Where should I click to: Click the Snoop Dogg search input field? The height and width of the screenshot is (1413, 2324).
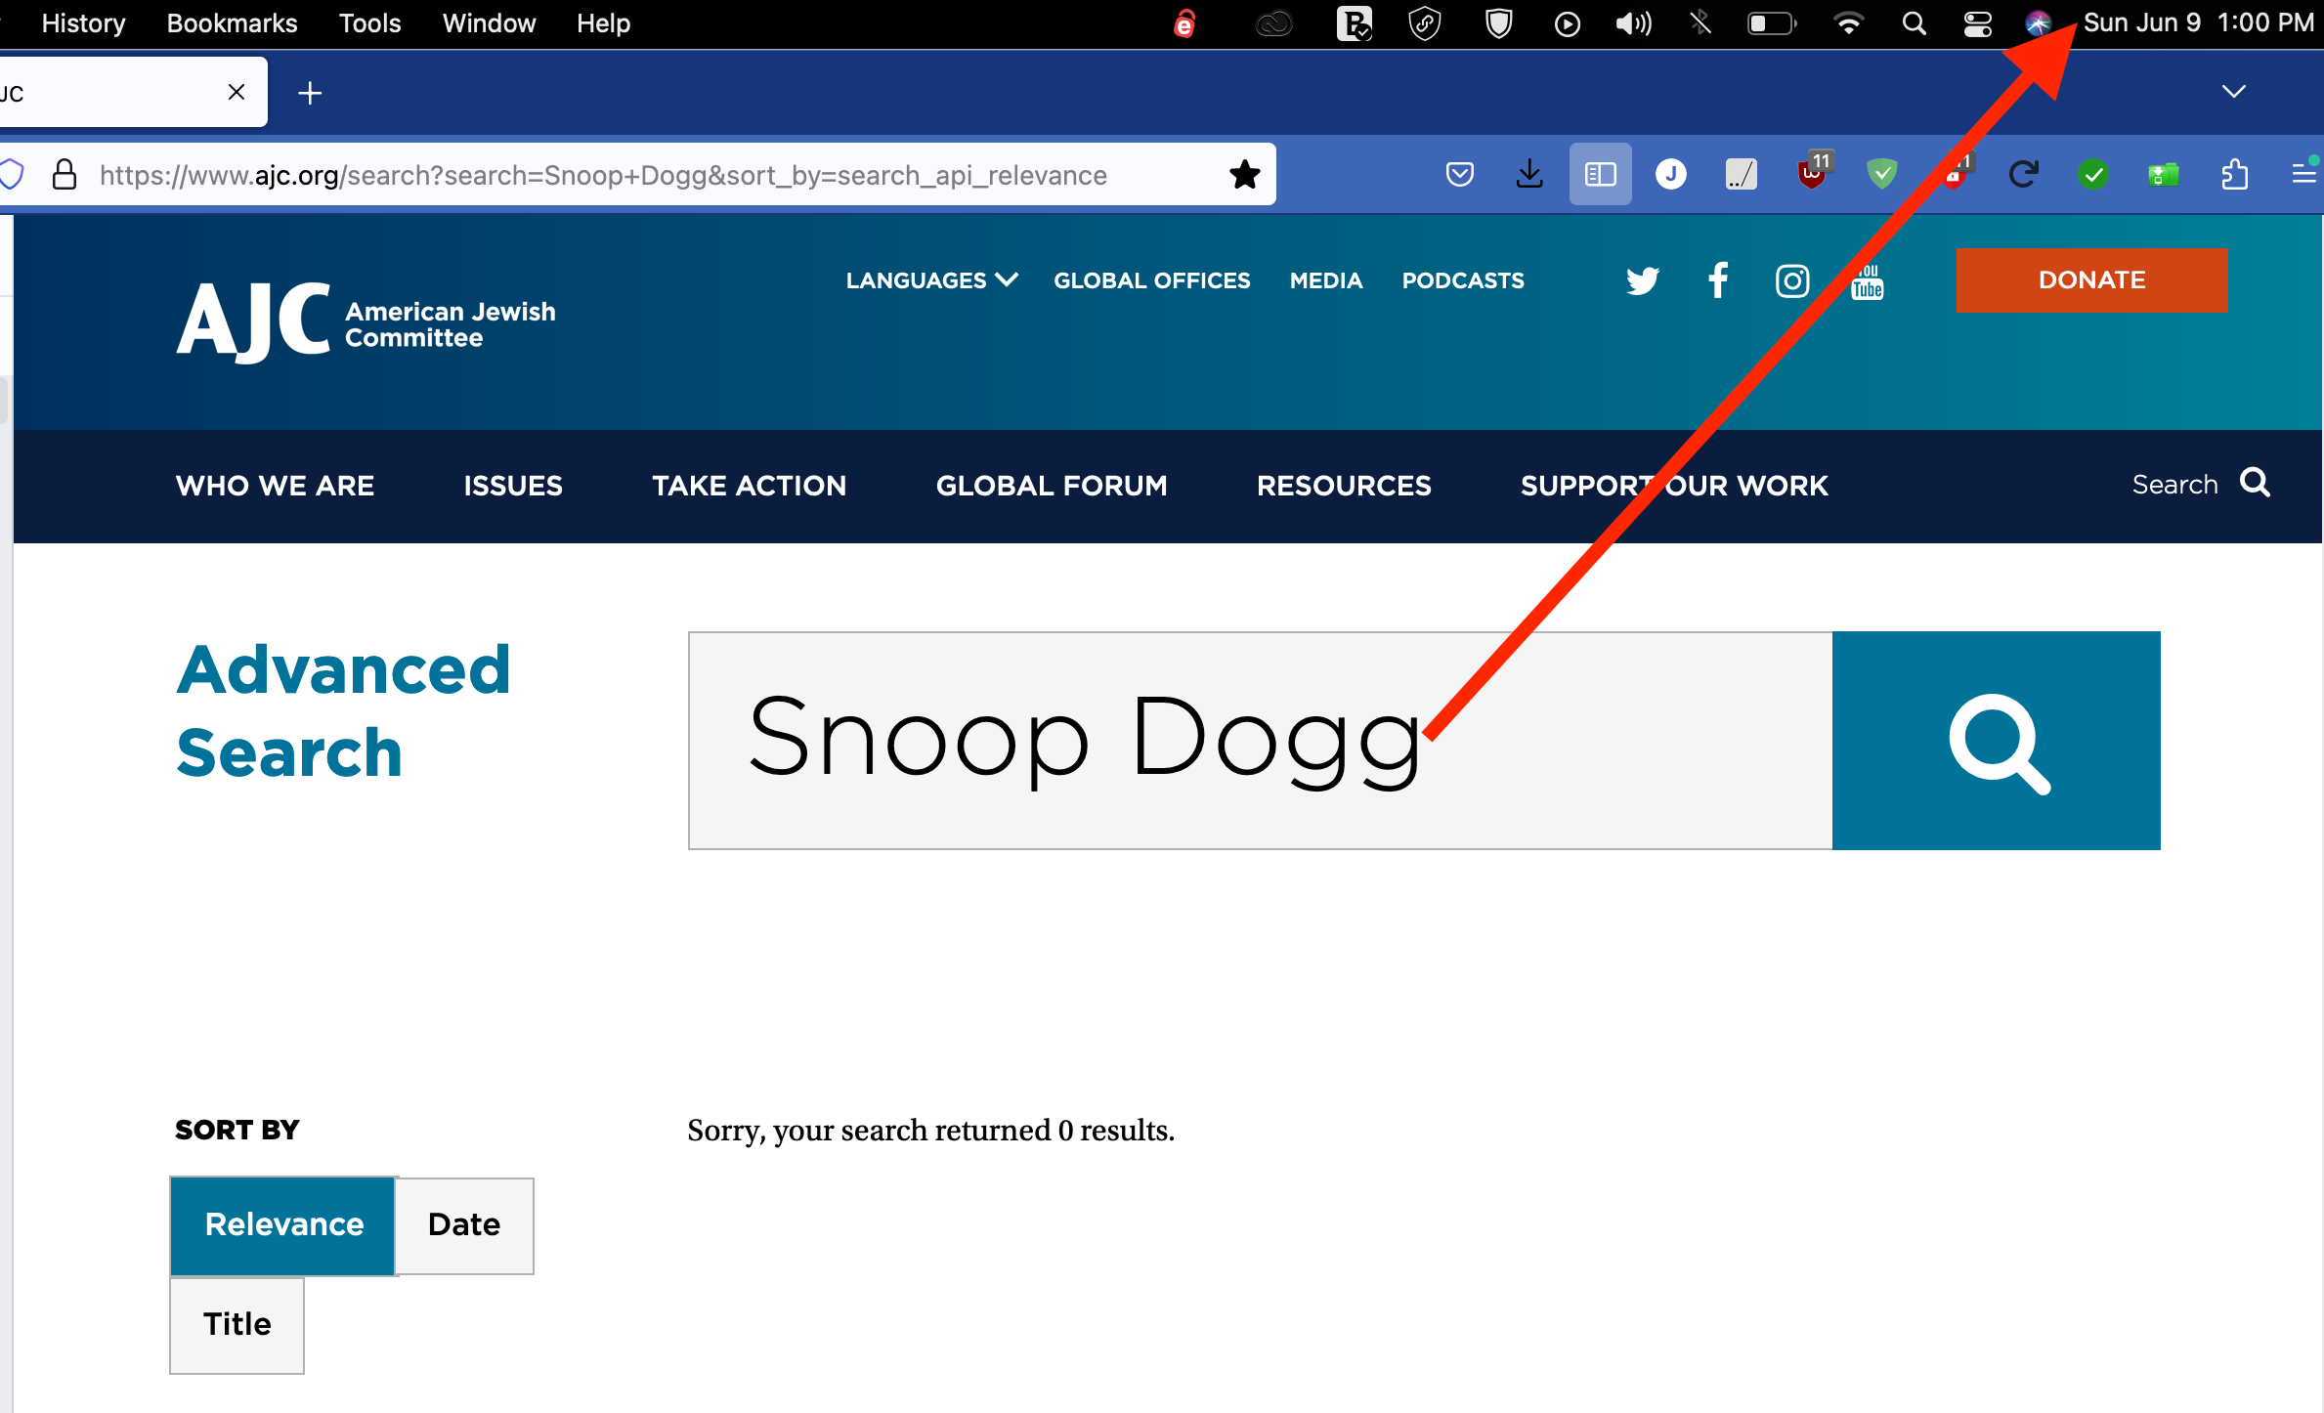click(x=1261, y=740)
